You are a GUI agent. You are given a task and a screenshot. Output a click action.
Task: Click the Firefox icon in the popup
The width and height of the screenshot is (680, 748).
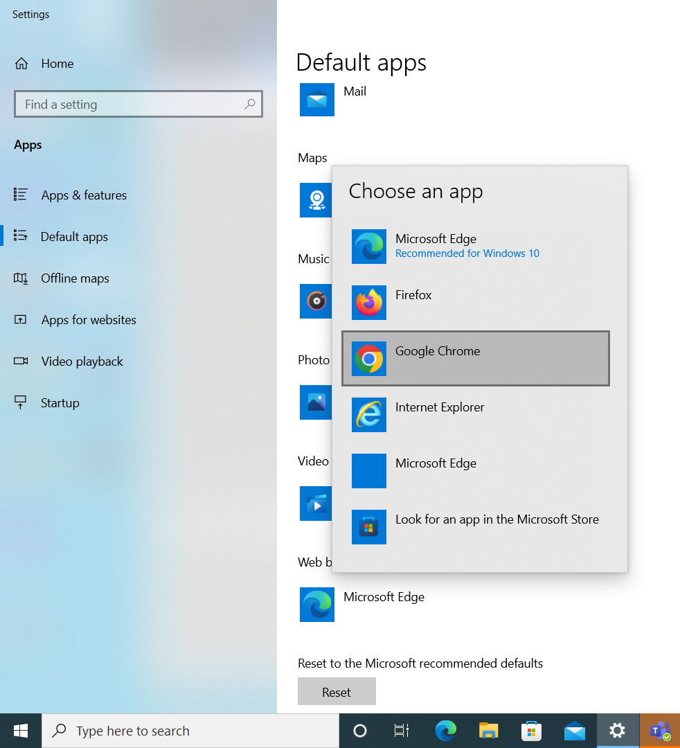click(369, 303)
